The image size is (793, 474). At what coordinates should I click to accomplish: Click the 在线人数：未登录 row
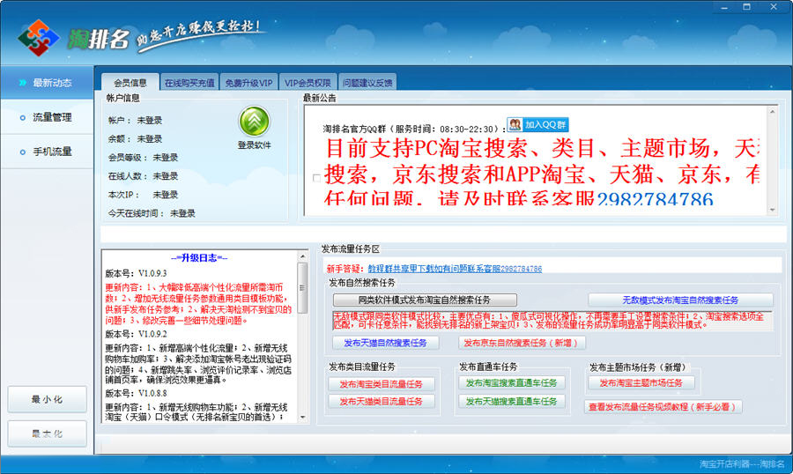[x=143, y=176]
